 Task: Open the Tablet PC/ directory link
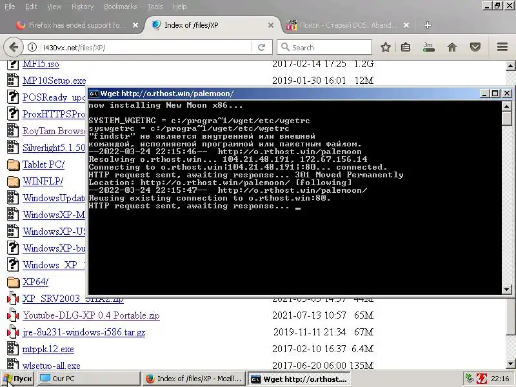click(43, 164)
